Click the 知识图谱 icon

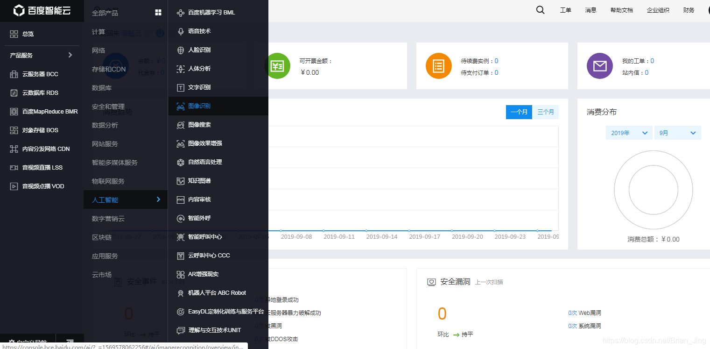click(x=181, y=181)
